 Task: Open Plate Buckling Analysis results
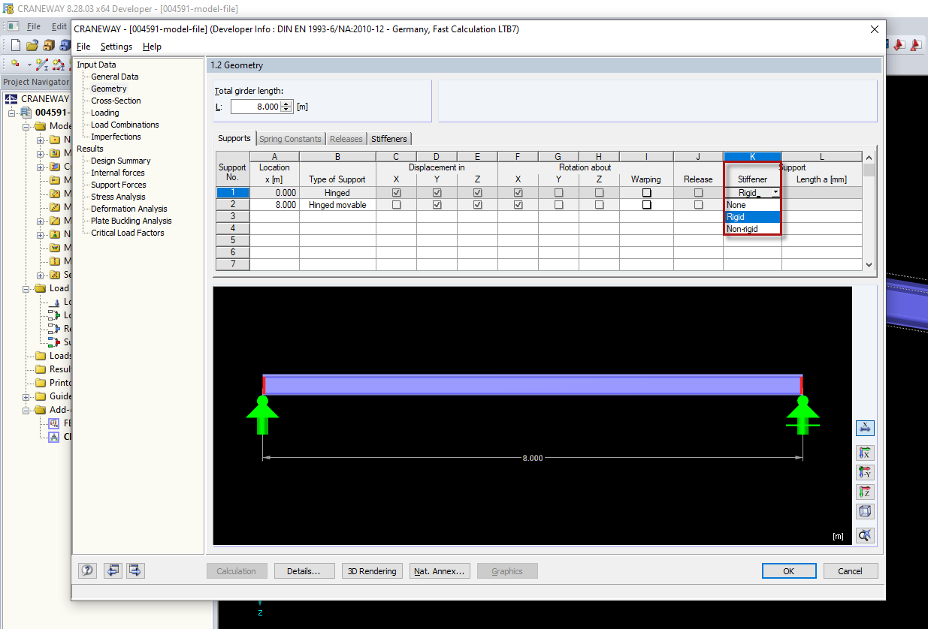click(131, 221)
